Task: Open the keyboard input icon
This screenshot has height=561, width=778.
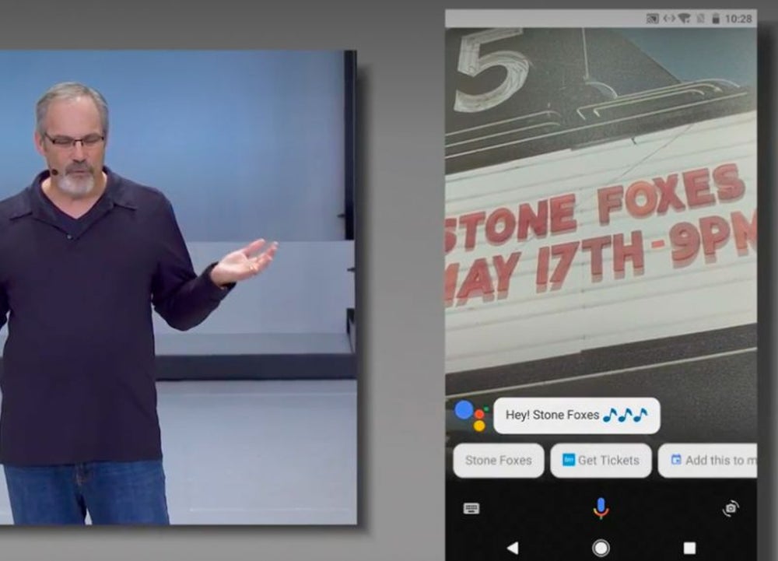Action: pyautogui.click(x=471, y=508)
